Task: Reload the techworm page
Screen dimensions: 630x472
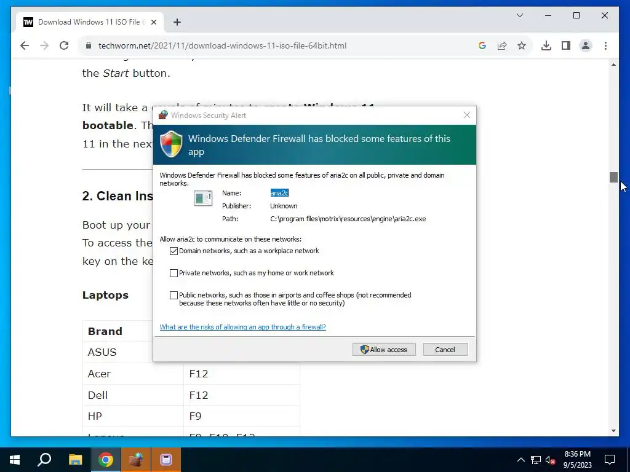Action: point(64,45)
